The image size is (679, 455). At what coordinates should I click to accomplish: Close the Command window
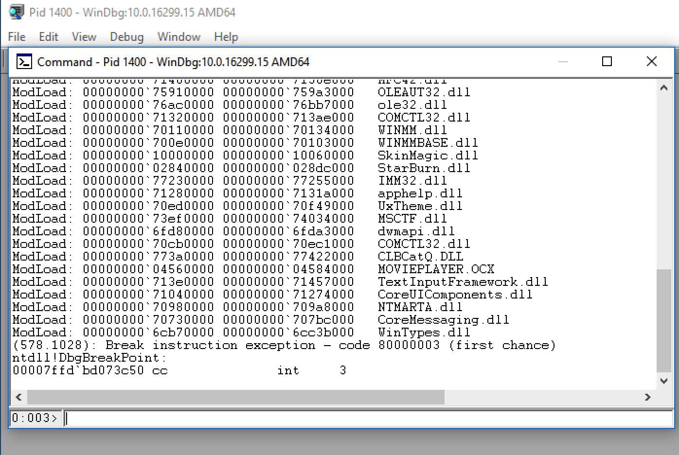click(652, 62)
